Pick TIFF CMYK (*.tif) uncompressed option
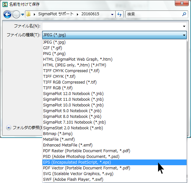The image size is (191, 183). click(x=114, y=77)
